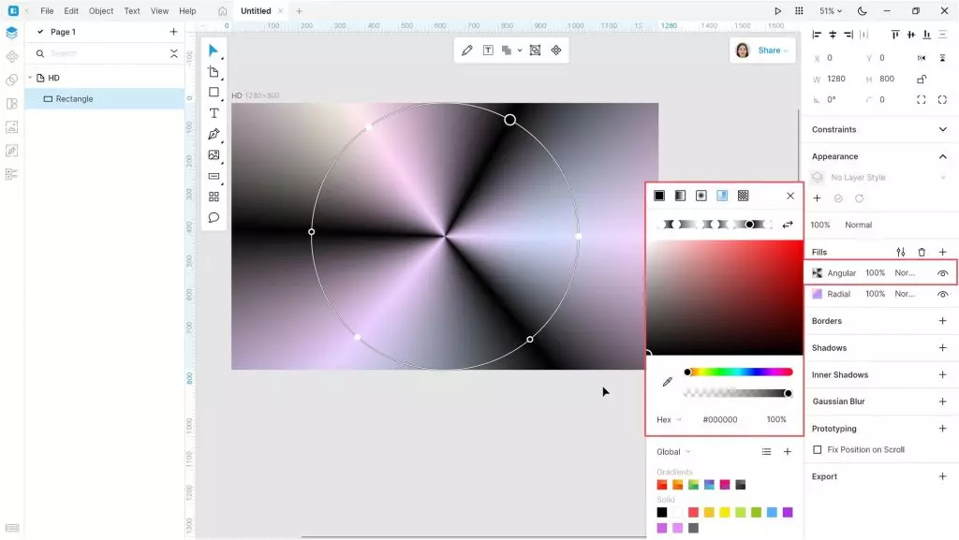This screenshot has height=540, width=959.
Task: Open the Layers panel in left sidebar
Action: click(11, 33)
